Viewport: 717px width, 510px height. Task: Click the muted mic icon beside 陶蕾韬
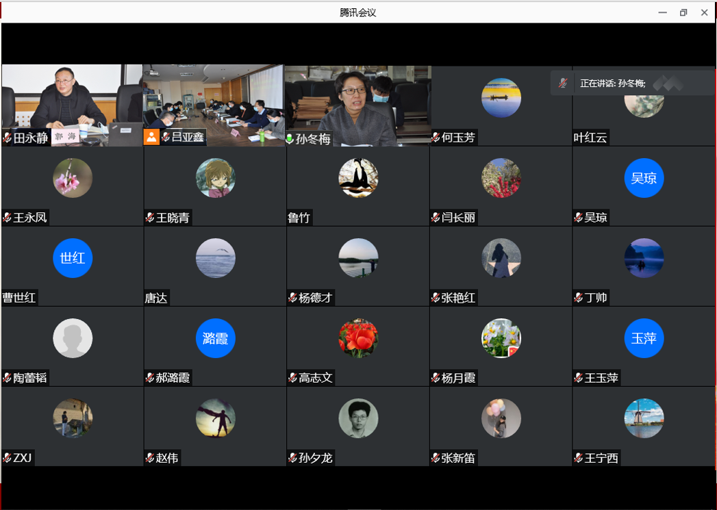(8, 378)
